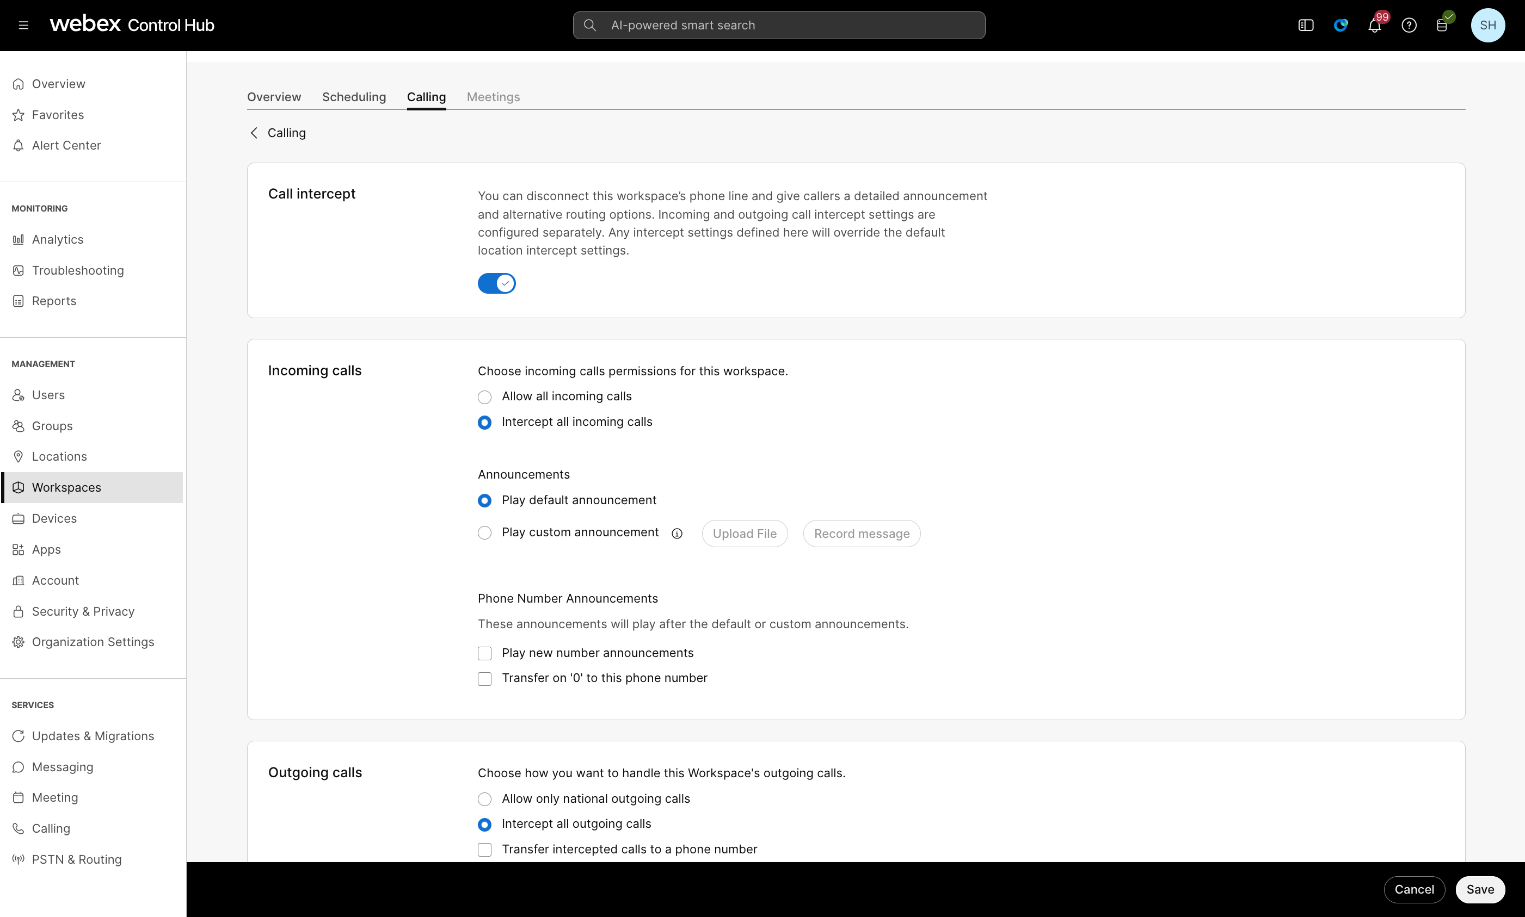Click the back arrow next to Calling

click(x=254, y=132)
